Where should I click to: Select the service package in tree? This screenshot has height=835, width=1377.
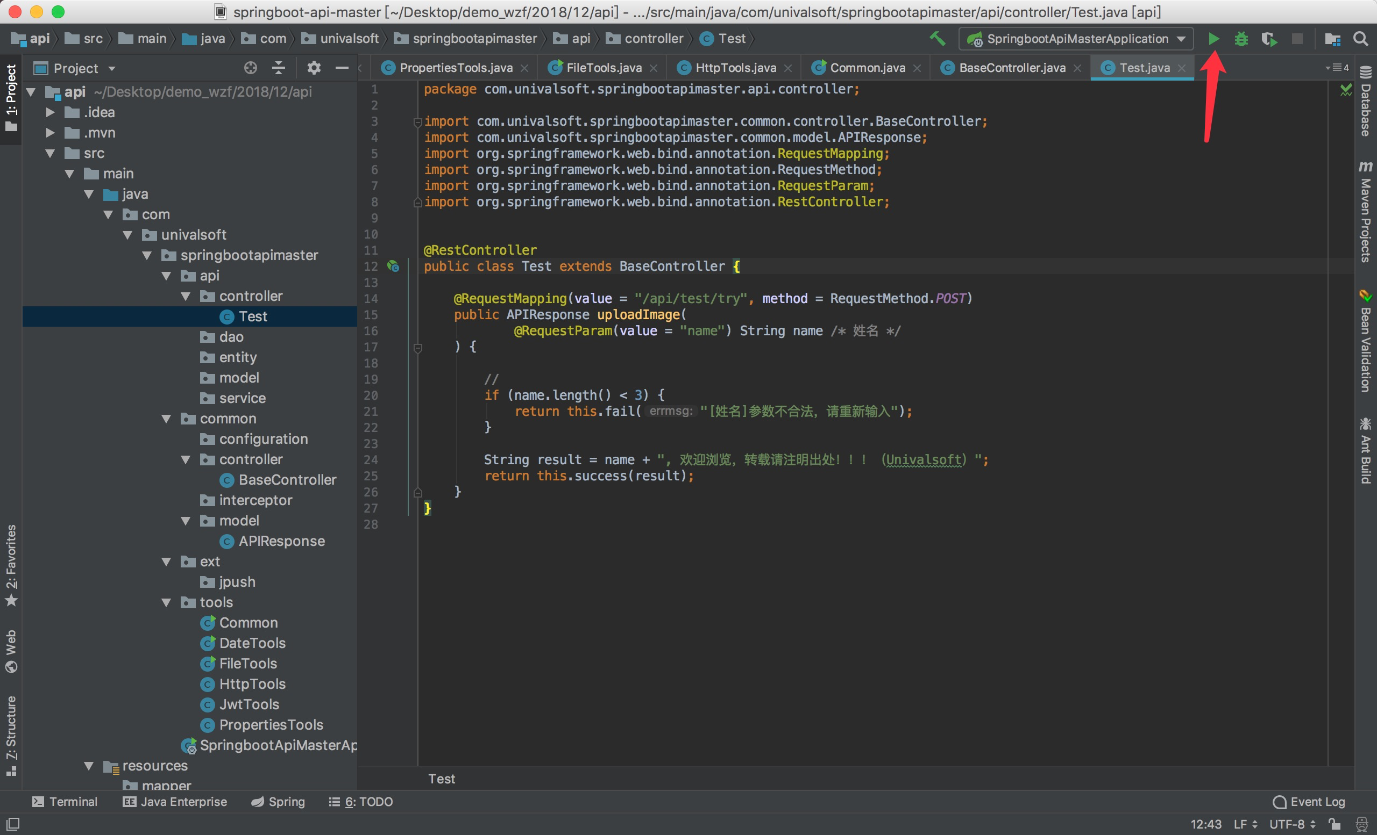tap(233, 398)
